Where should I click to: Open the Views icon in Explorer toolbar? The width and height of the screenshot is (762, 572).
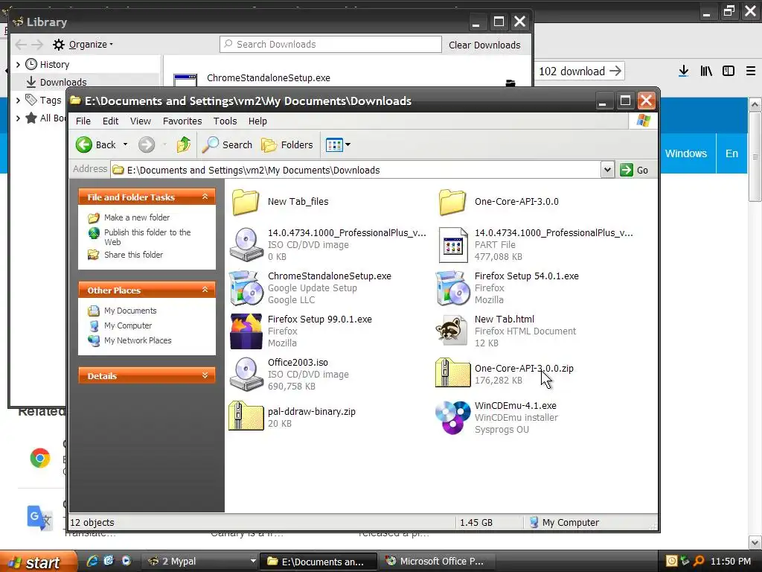point(334,144)
